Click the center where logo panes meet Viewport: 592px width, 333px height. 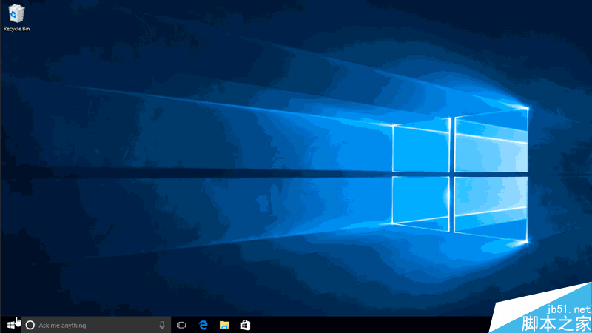pyautogui.click(x=452, y=174)
